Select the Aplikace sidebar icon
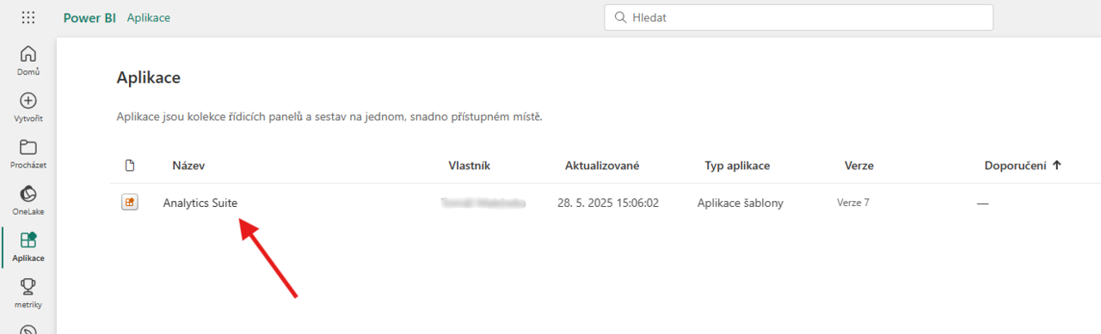1101x334 pixels. [28, 246]
